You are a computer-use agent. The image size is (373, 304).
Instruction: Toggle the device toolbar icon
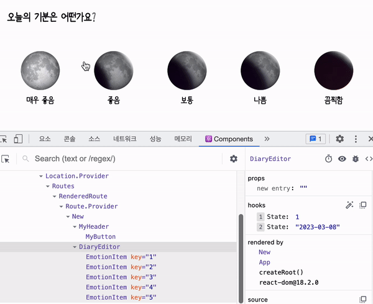click(x=18, y=139)
